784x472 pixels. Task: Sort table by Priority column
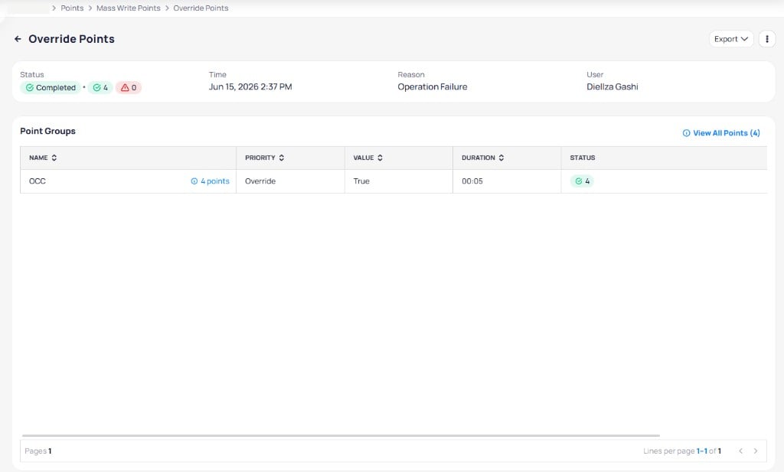[264, 158]
